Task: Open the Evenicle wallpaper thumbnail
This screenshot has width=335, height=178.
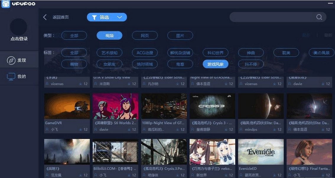Action: click(x=261, y=152)
